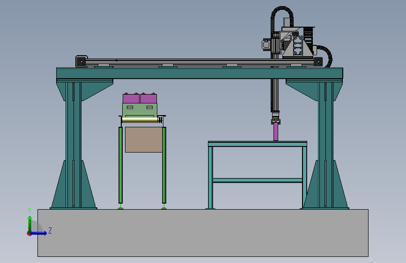406x263 pixels.
Task: Select the gray linear rail on the gantry
Action: [199, 62]
